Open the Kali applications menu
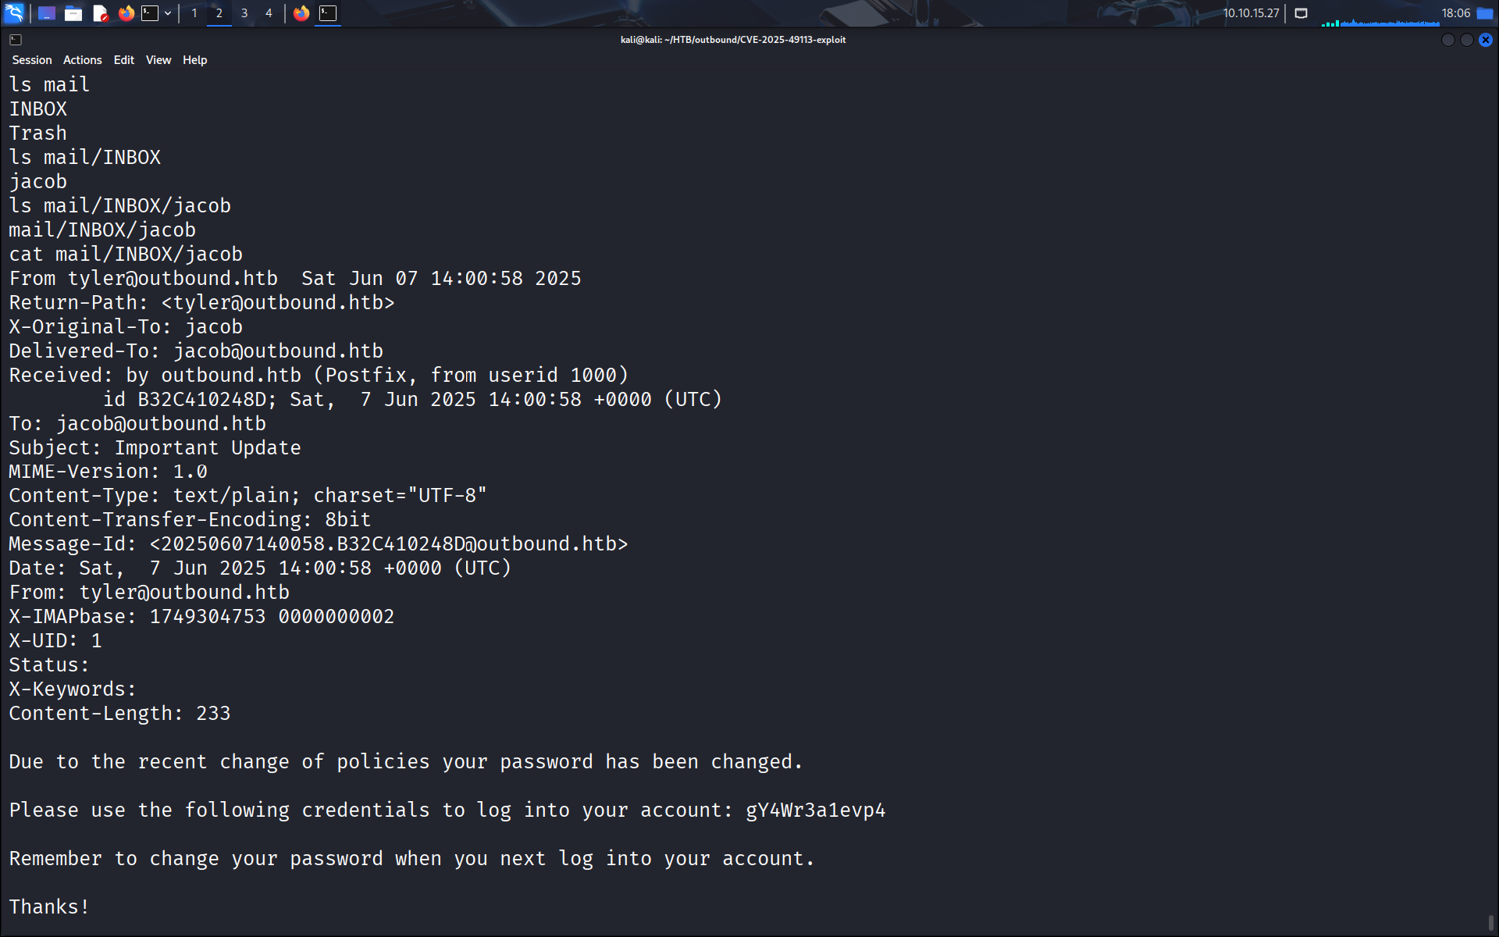 point(14,13)
